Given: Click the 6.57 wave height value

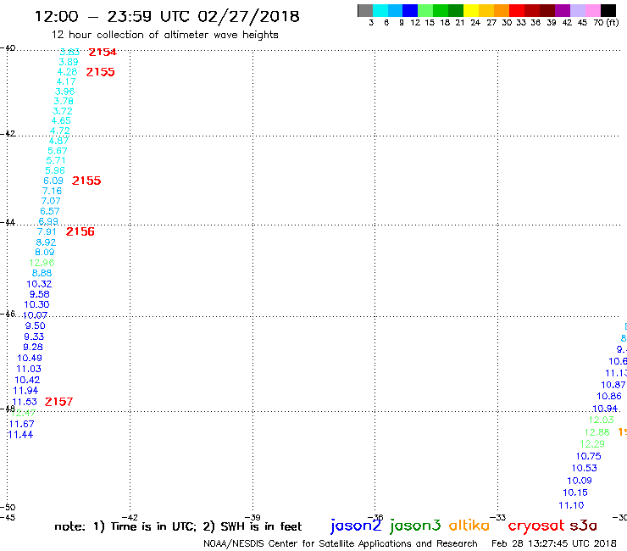Looking at the screenshot, I should point(50,211).
